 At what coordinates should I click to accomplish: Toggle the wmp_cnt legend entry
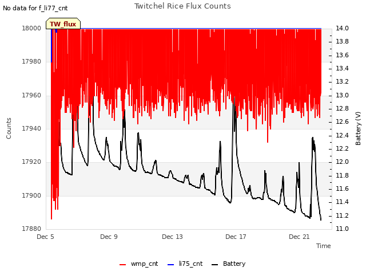(x=138, y=264)
